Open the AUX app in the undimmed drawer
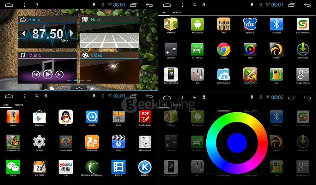This screenshot has width=316, height=185. tap(224, 24)
